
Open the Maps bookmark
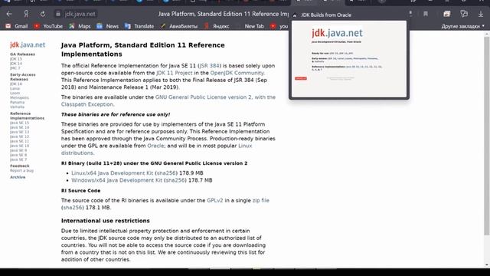(x=80, y=26)
